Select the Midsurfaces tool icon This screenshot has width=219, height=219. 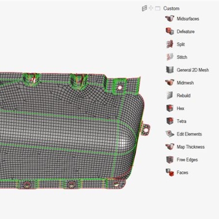tap(169, 18)
